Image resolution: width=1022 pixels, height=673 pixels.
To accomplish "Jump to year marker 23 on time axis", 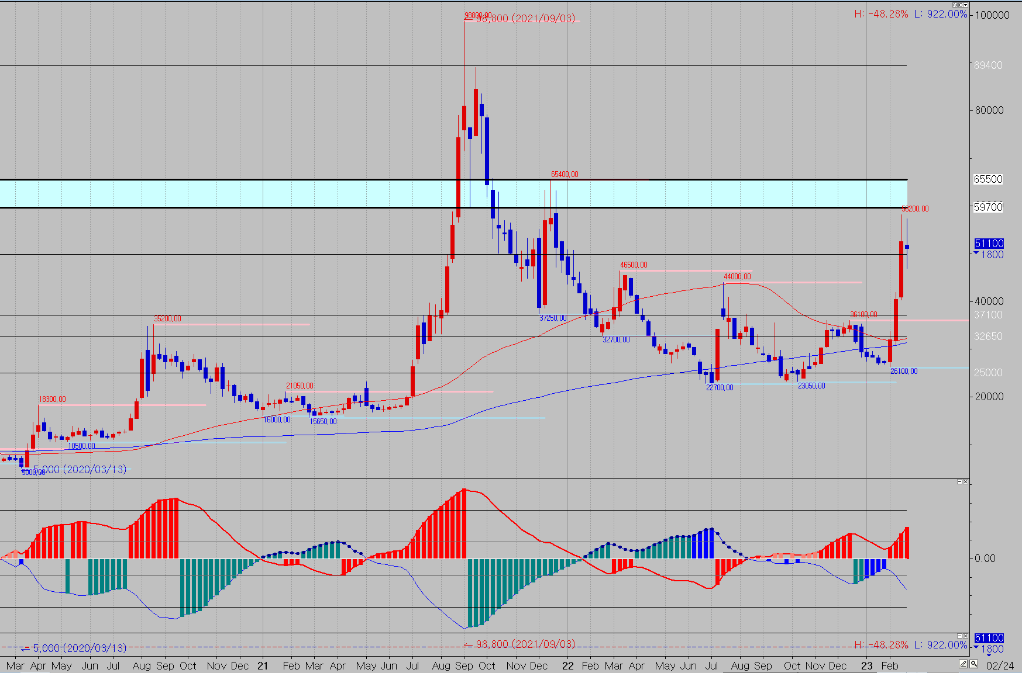I will click(866, 665).
